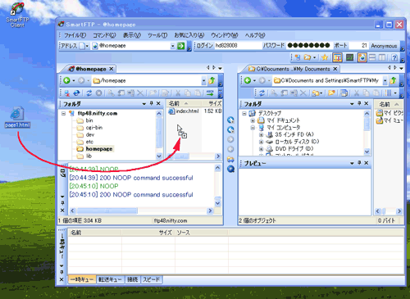This screenshot has width=410, height=299.
Task: Click the ASCII transfer mode icon
Action: pos(210,93)
